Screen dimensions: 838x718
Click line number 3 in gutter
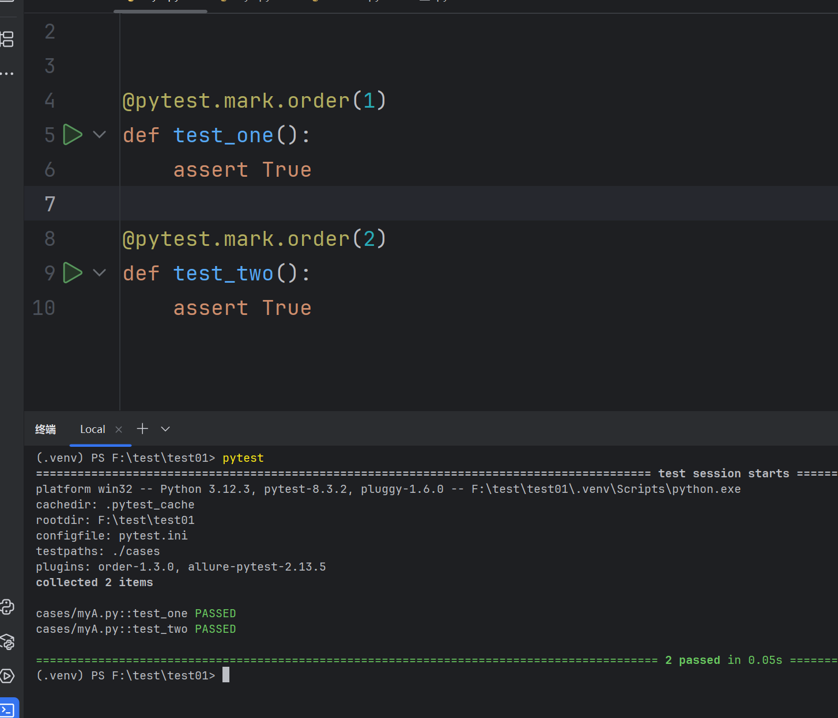point(50,66)
